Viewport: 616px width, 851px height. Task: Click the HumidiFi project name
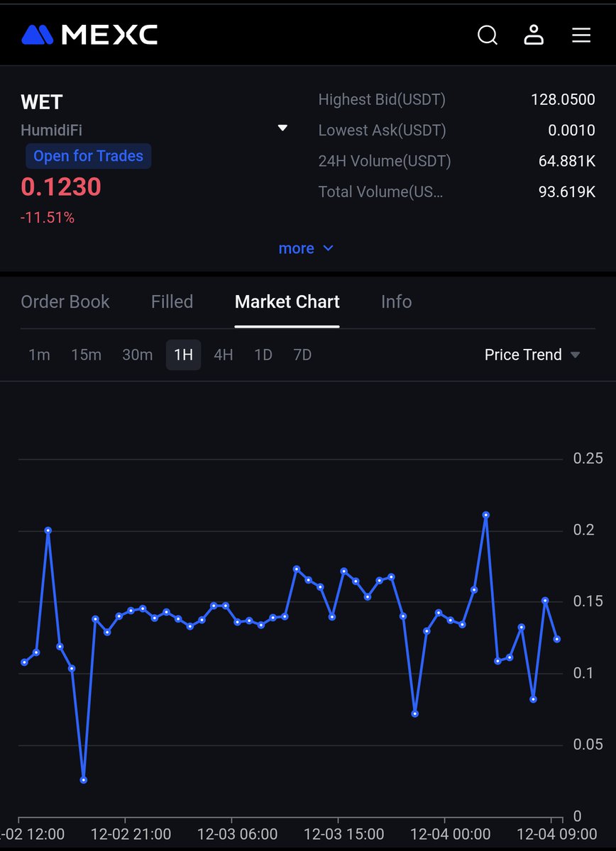[x=51, y=130]
